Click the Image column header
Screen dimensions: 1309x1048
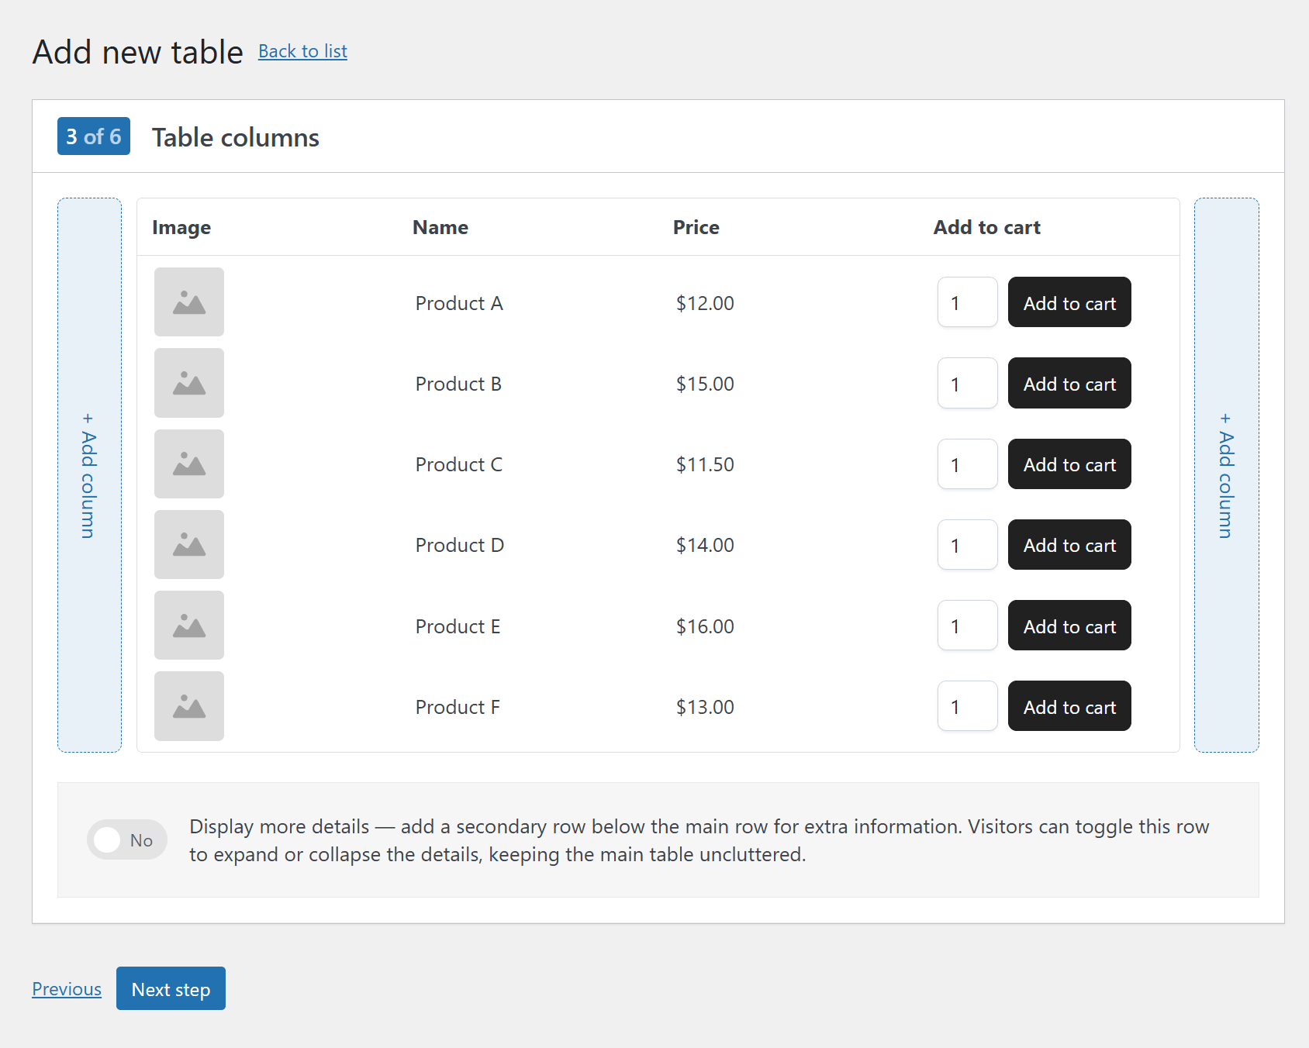click(181, 227)
